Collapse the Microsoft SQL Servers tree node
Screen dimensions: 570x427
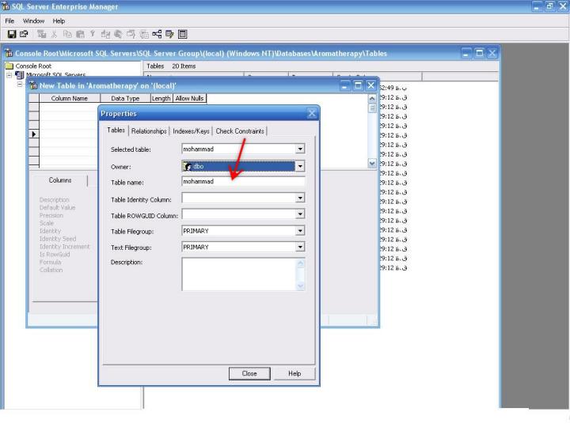click(9, 75)
